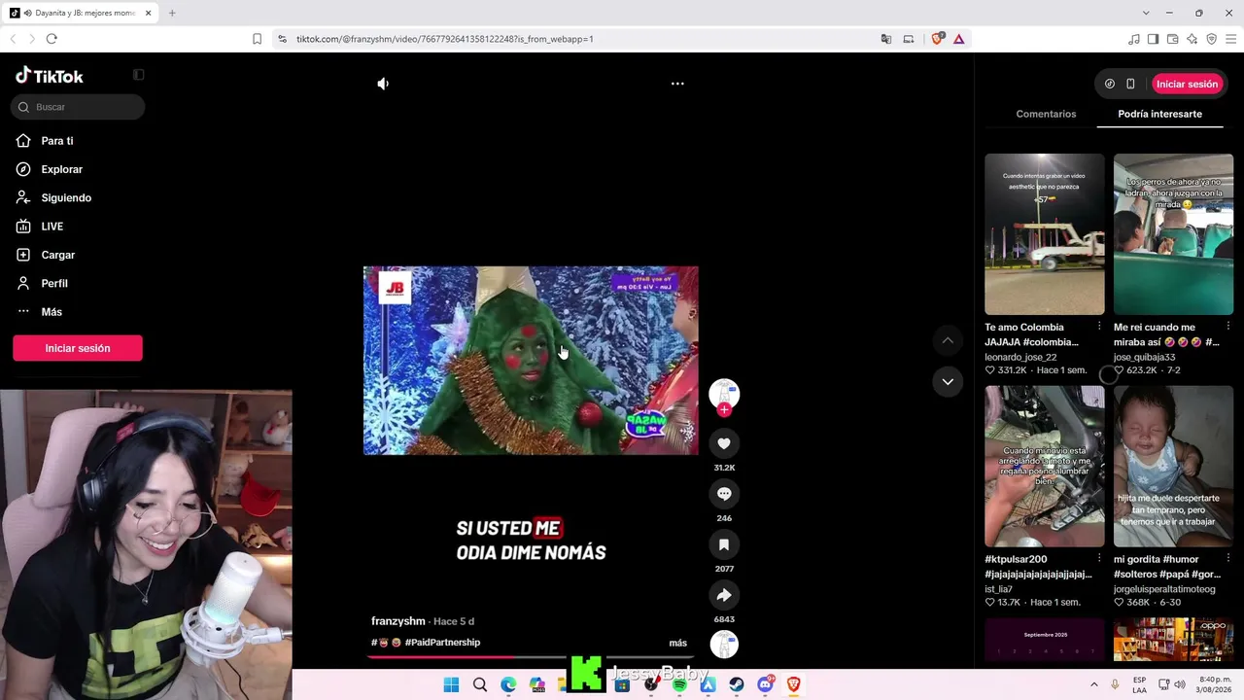Open the browser media control music icon
This screenshot has width=1244, height=700.
coord(1134,39)
